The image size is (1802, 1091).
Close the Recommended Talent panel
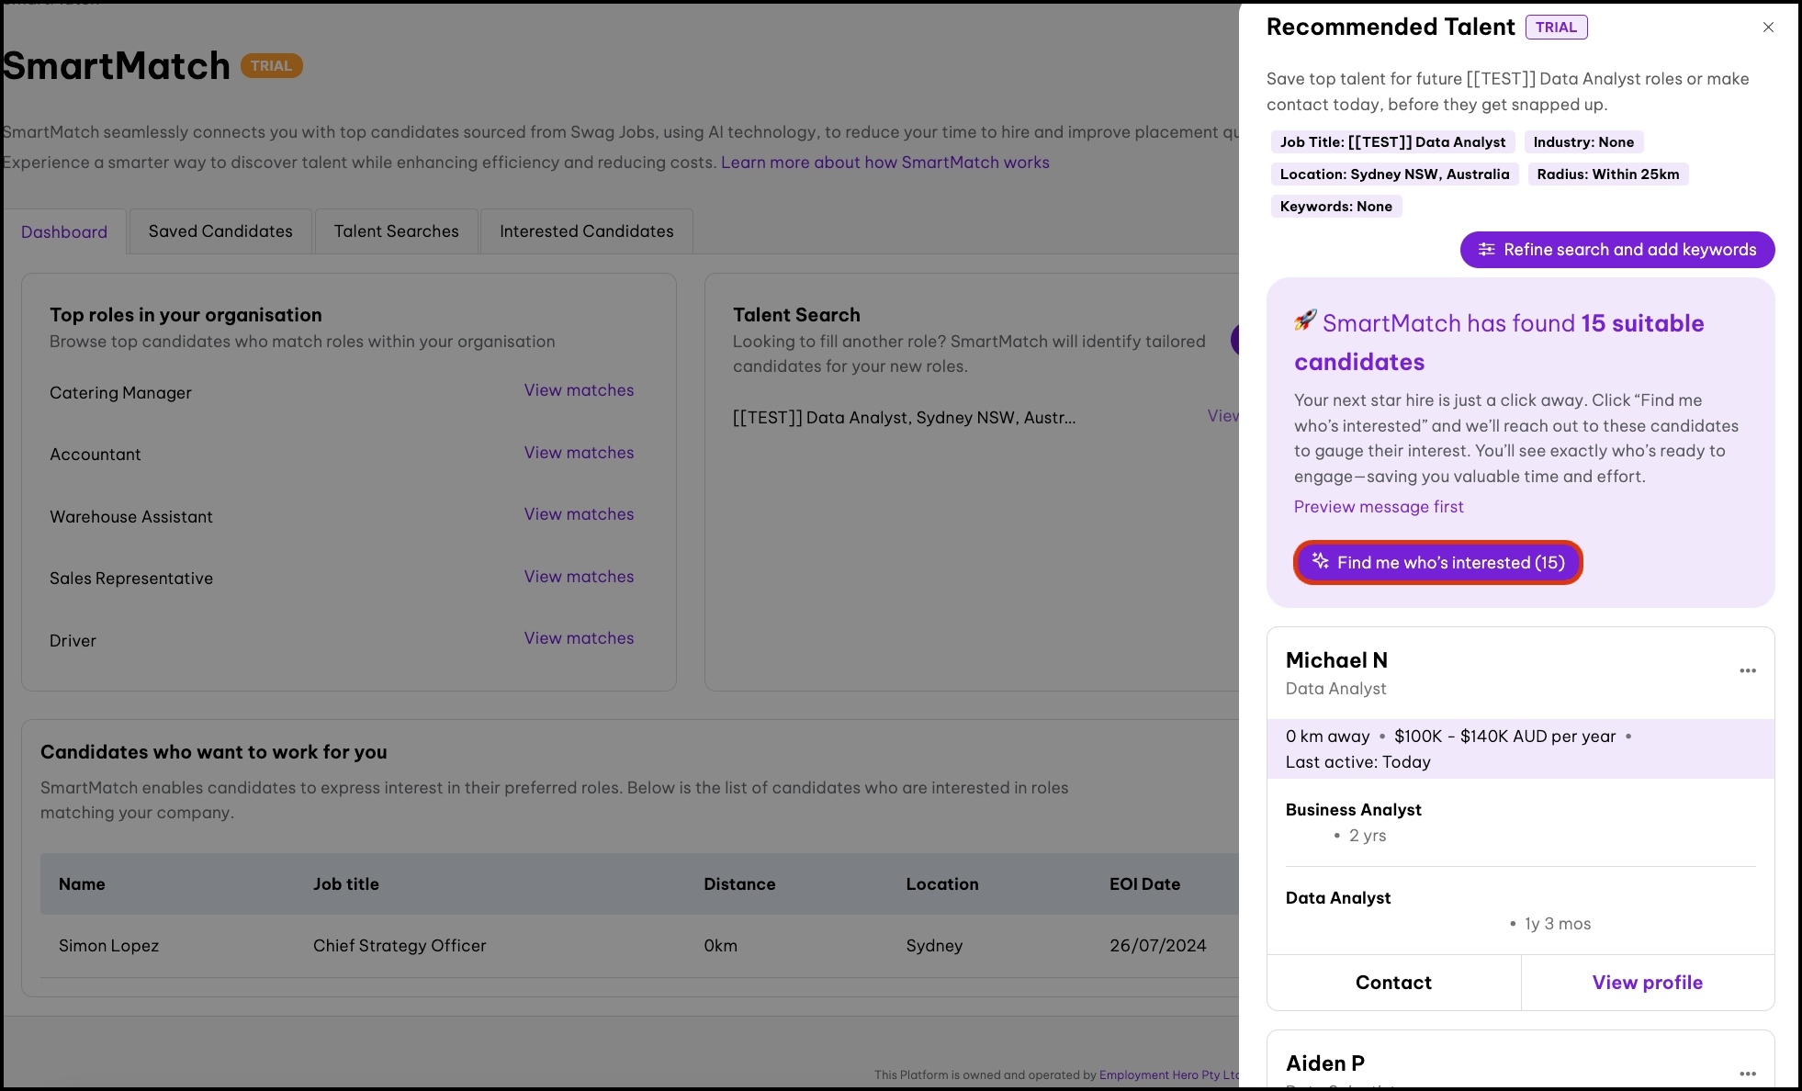1768,28
